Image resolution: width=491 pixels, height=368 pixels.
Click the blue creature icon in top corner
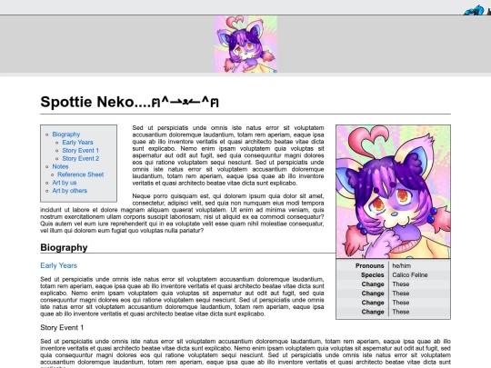click(474, 10)
